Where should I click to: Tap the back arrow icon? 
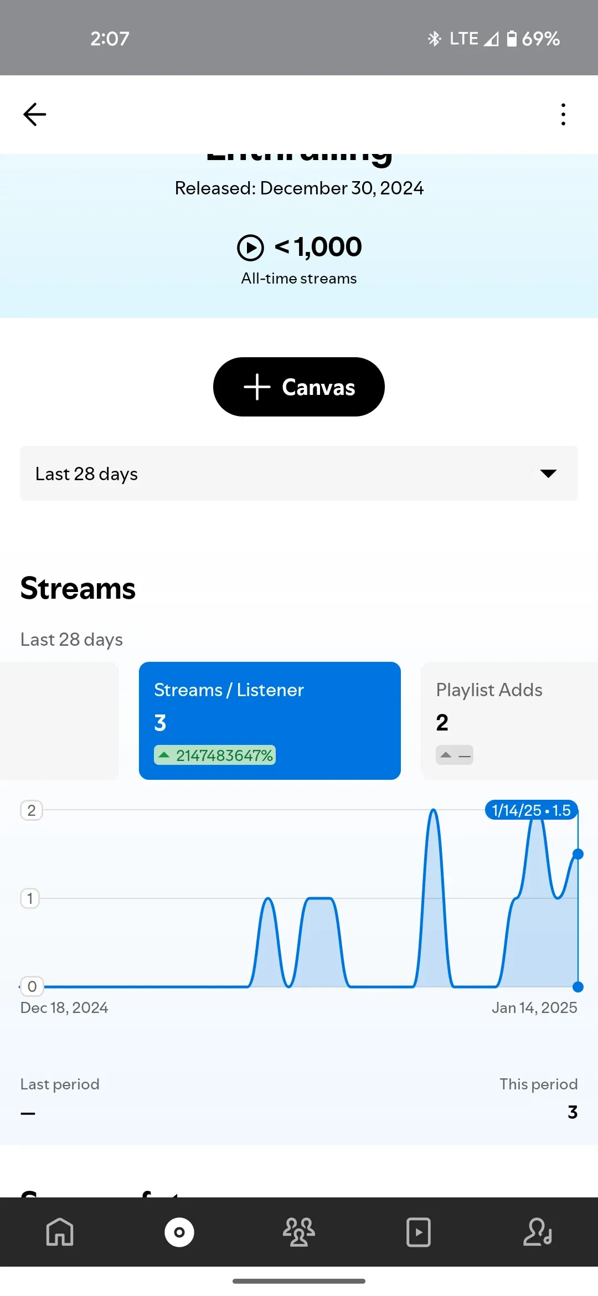(x=34, y=115)
